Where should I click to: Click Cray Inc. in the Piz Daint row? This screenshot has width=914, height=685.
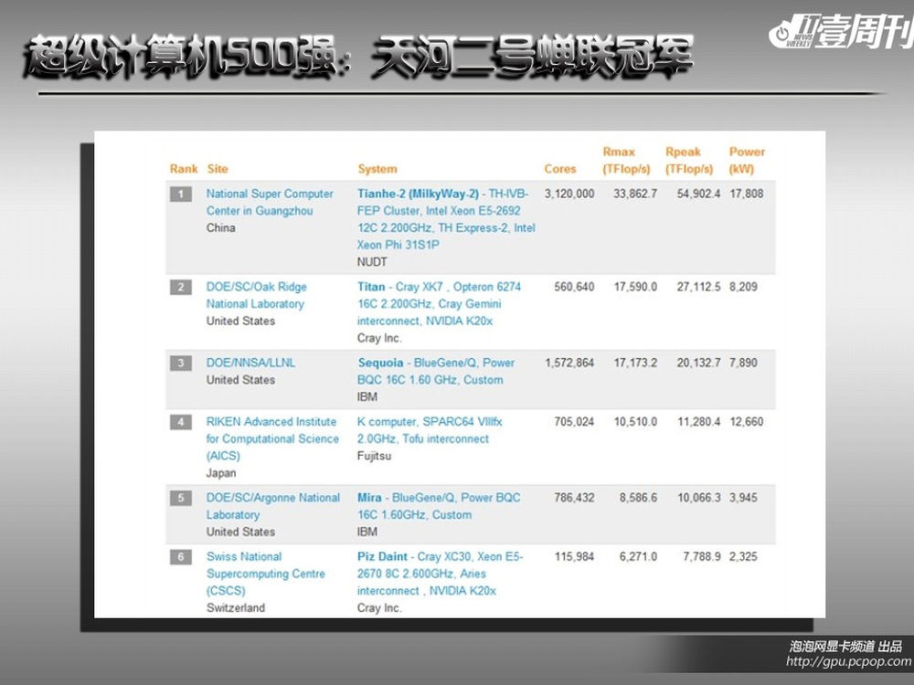(x=379, y=607)
